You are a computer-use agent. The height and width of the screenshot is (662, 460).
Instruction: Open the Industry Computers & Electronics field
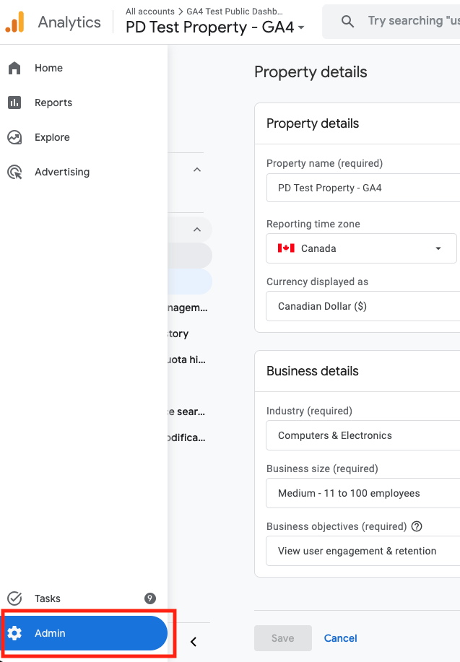tap(363, 435)
